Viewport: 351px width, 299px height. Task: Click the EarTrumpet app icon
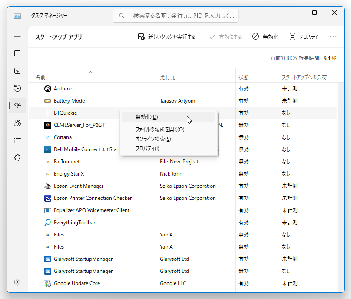pos(48,162)
